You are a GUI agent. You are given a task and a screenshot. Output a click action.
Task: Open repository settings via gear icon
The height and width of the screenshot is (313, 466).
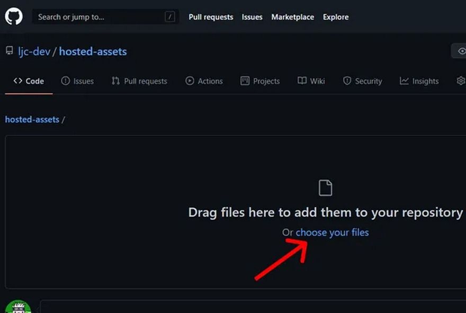tap(461, 81)
